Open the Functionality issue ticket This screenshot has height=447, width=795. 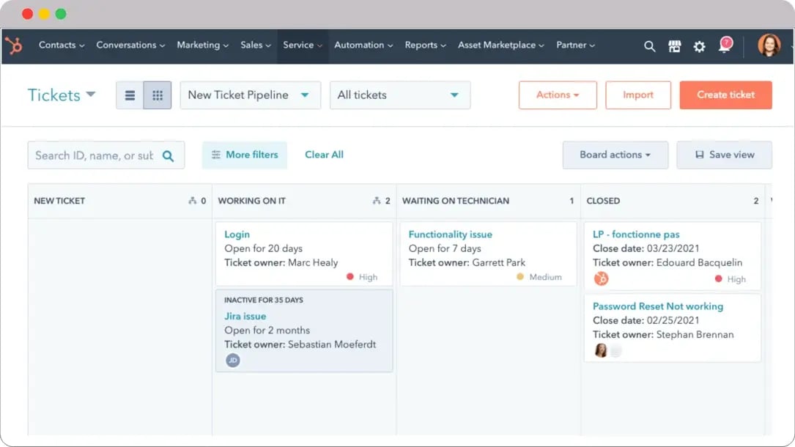[450, 234]
